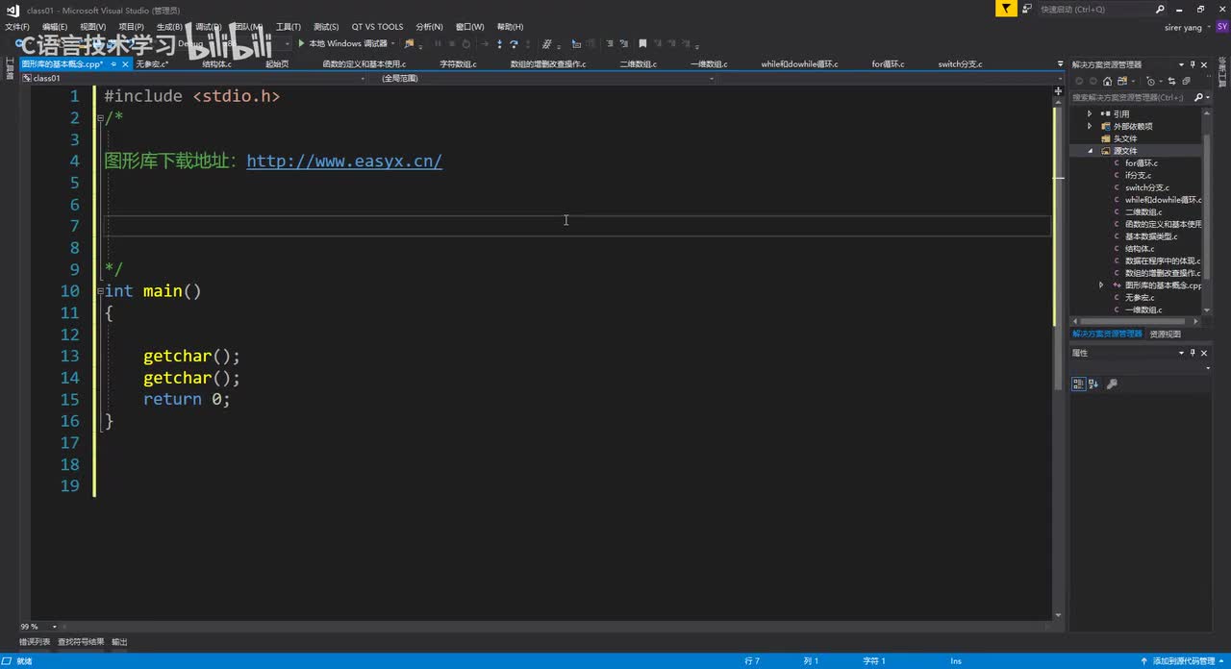Open the 编辑(E) menu
The image size is (1231, 669).
coord(55,27)
